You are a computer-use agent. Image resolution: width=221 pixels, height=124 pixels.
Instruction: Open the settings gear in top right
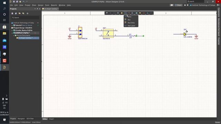tap(188, 5)
